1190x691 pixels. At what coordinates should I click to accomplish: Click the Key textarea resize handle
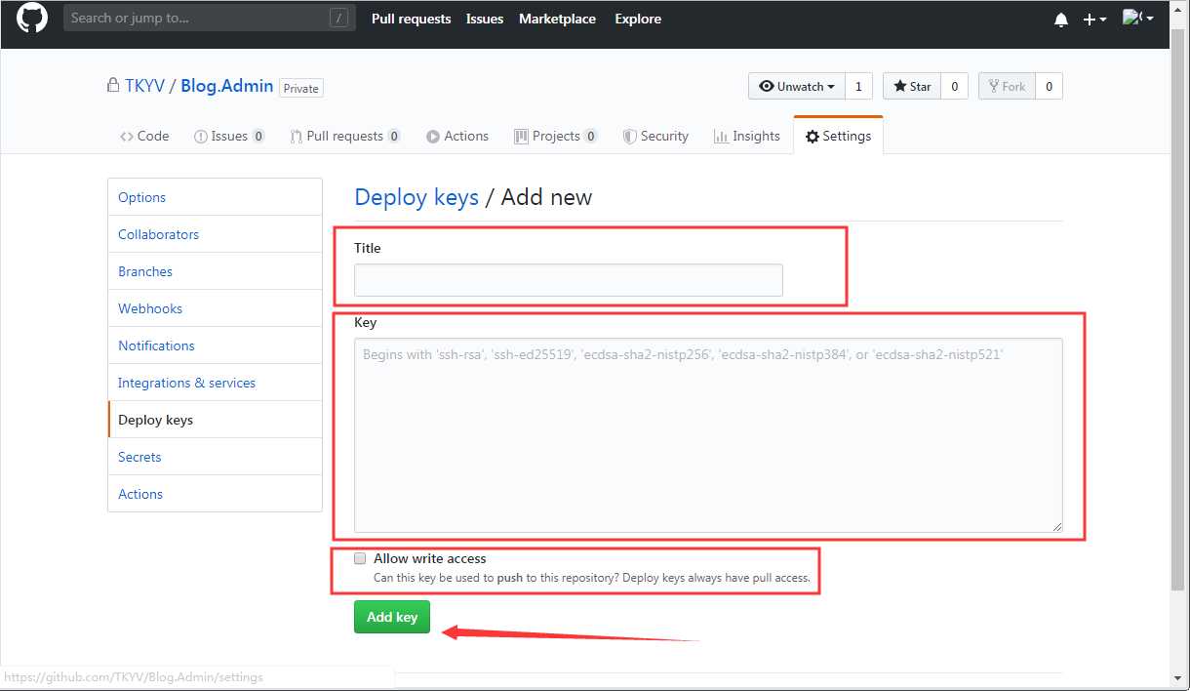point(1056,526)
